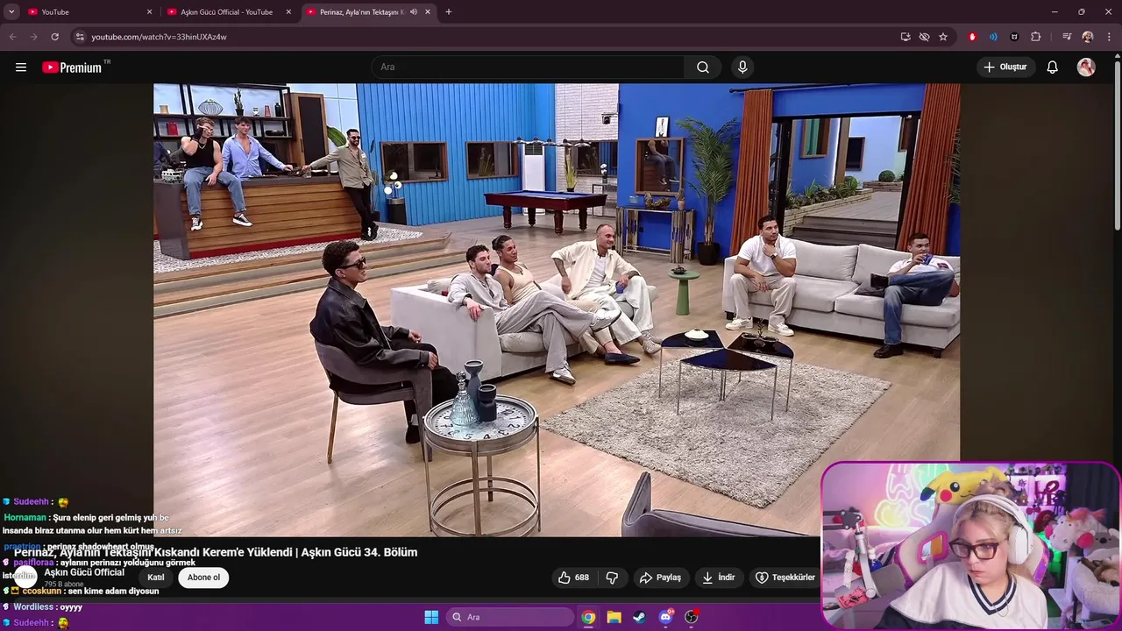Click the video player to pause
Viewport: 1122px width, 631px height.
[x=557, y=309]
